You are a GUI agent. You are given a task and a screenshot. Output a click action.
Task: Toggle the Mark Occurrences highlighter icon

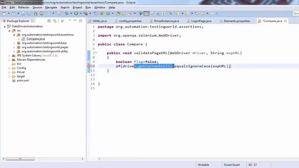[146, 14]
